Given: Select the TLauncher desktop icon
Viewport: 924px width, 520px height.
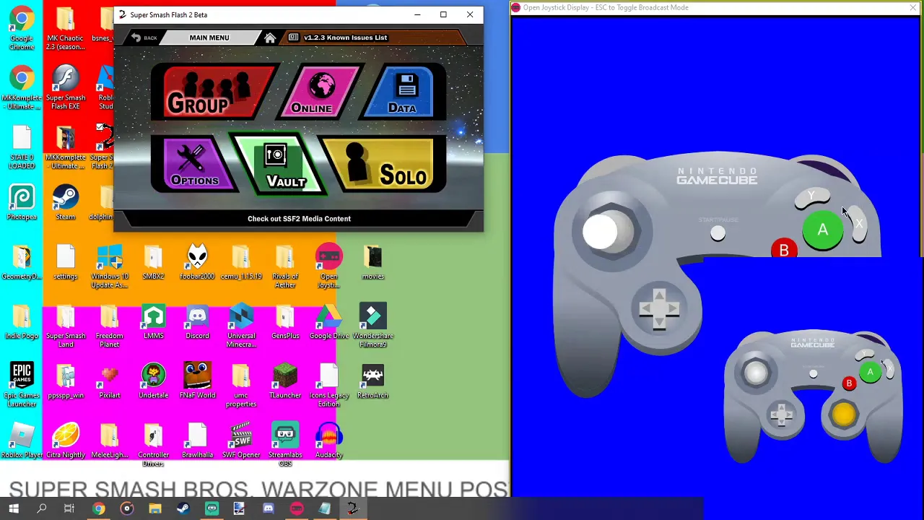Looking at the screenshot, I should coord(285,381).
